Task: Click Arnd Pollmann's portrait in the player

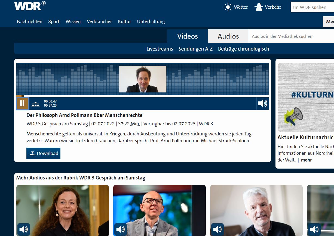Action: [143, 79]
